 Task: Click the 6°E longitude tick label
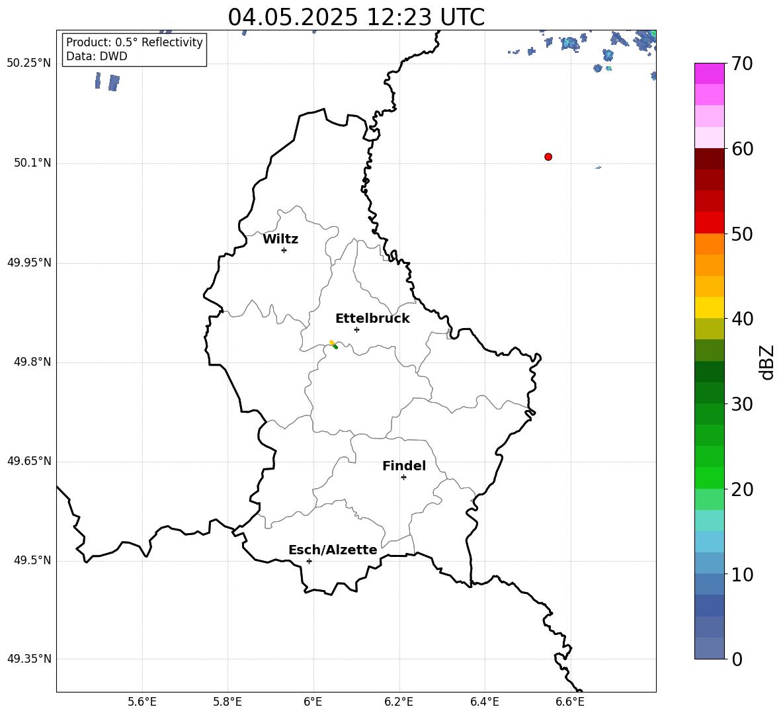[313, 702]
